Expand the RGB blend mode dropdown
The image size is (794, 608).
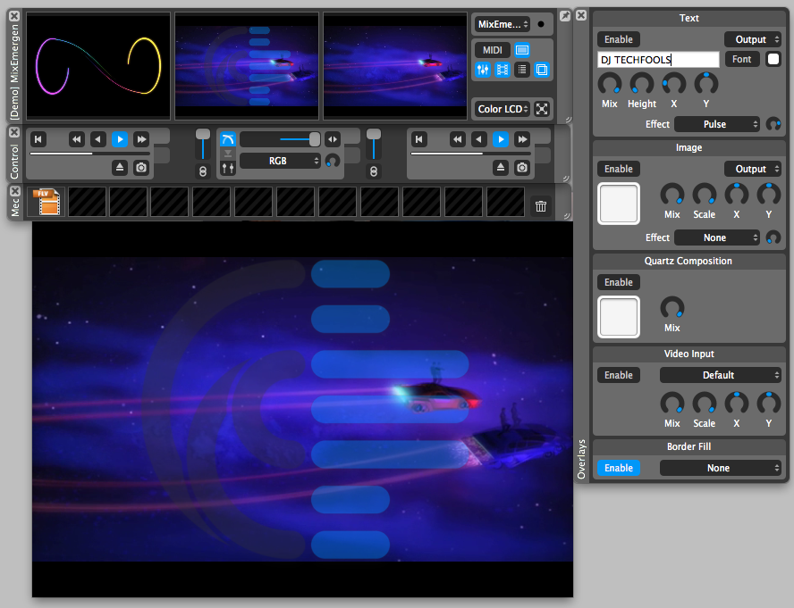[280, 161]
